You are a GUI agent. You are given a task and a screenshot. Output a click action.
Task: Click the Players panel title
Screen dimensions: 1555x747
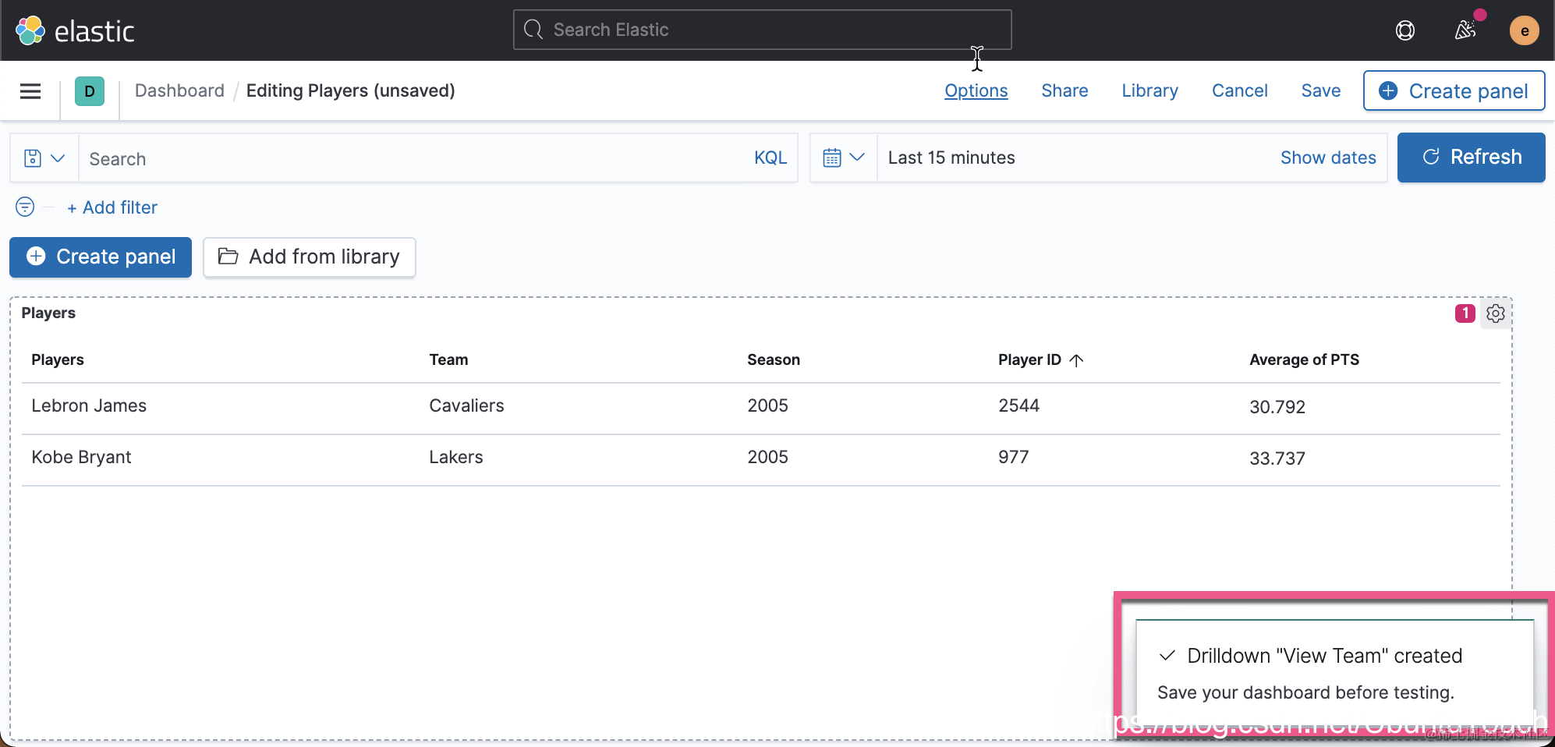pyautogui.click(x=48, y=313)
